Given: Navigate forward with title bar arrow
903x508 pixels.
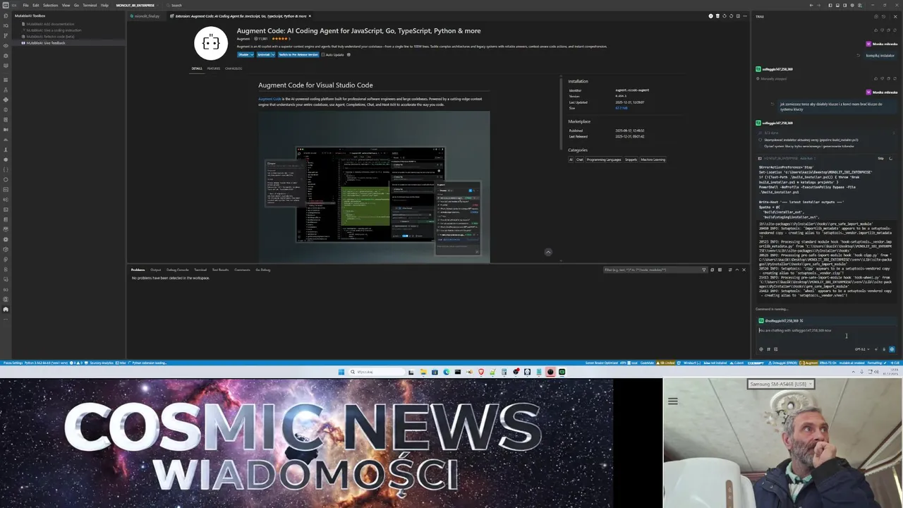Looking at the screenshot, I should click(818, 5).
